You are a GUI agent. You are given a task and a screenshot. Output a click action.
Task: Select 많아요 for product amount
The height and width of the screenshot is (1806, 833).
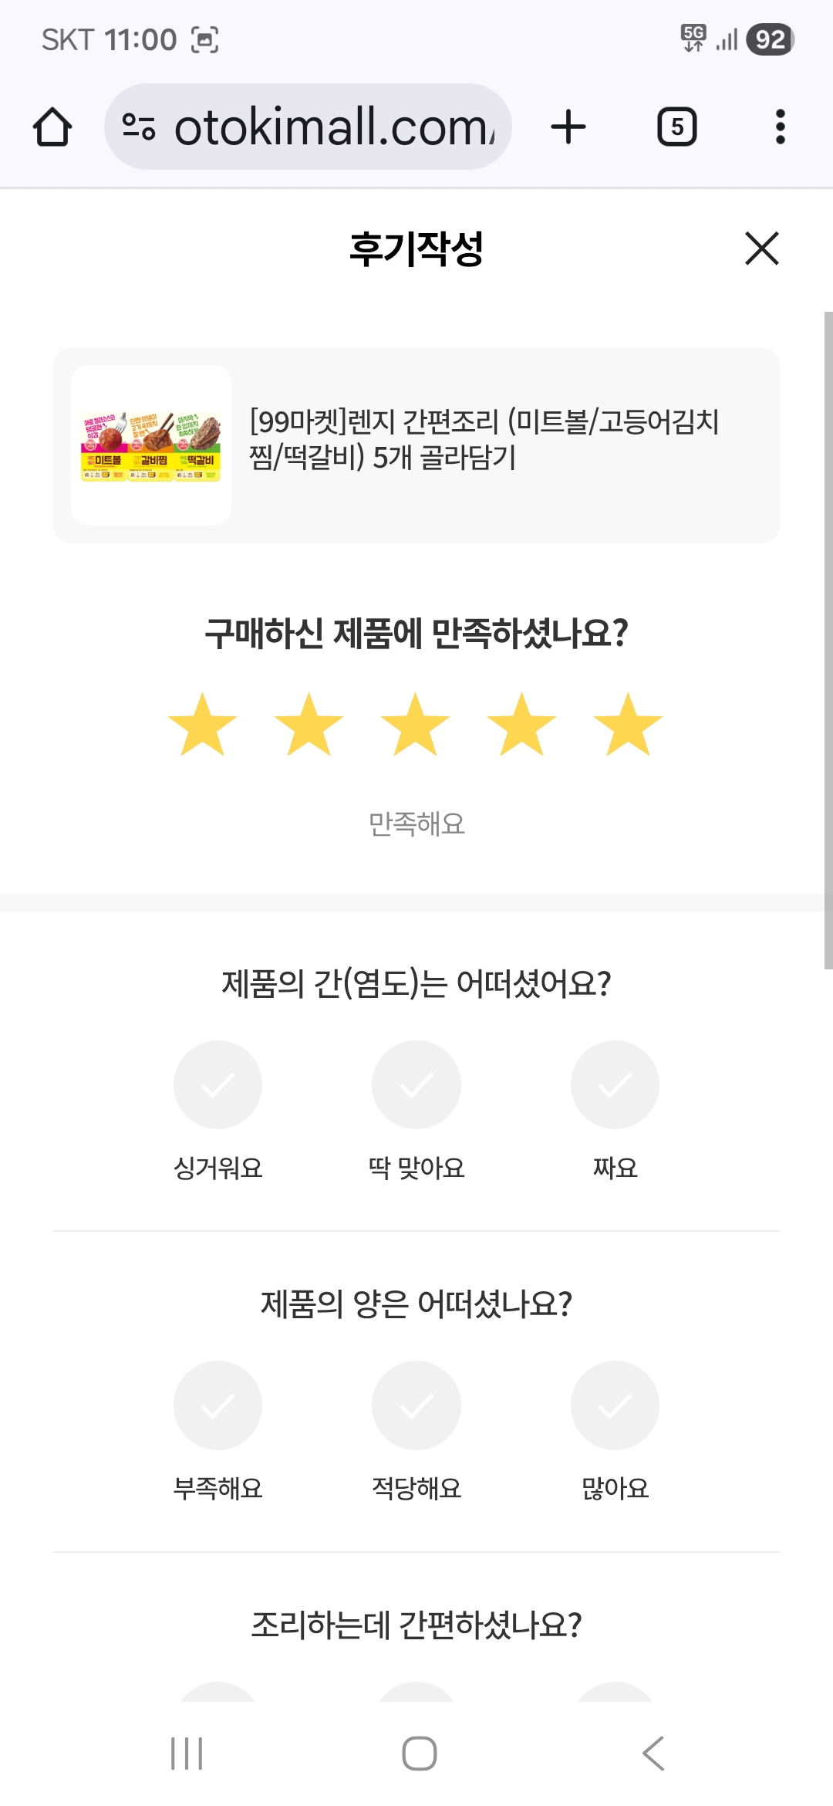click(615, 1405)
